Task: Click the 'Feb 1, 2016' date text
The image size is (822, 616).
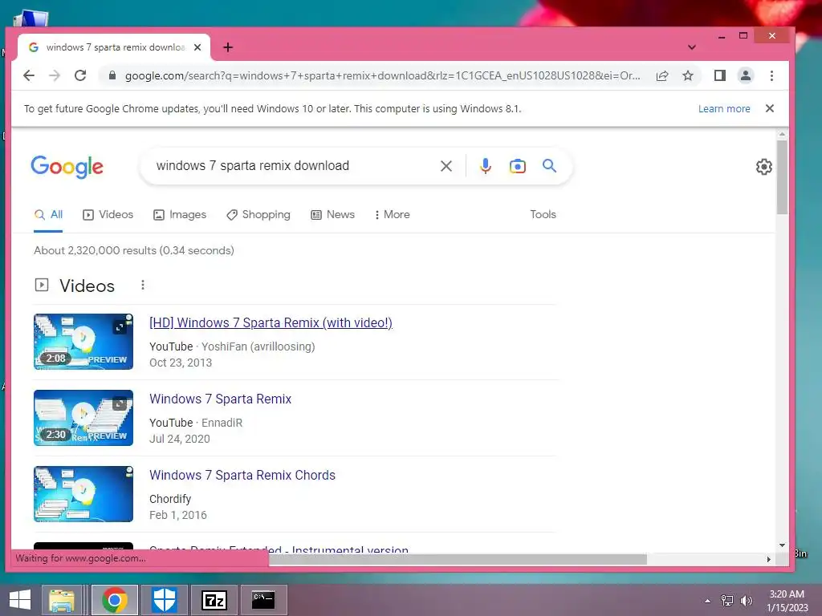Action: [x=177, y=516]
